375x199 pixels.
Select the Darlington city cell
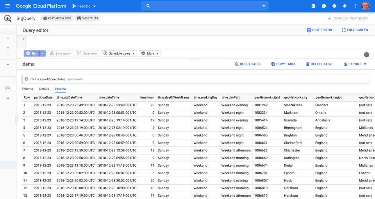[x=292, y=158]
